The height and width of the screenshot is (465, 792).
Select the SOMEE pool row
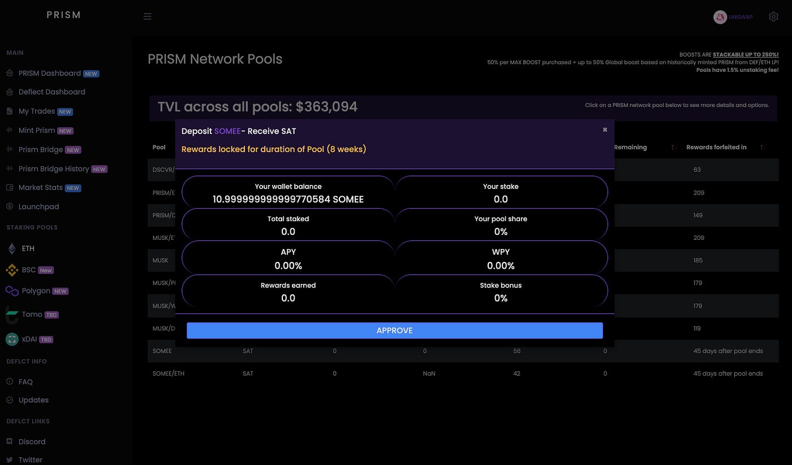(463, 351)
